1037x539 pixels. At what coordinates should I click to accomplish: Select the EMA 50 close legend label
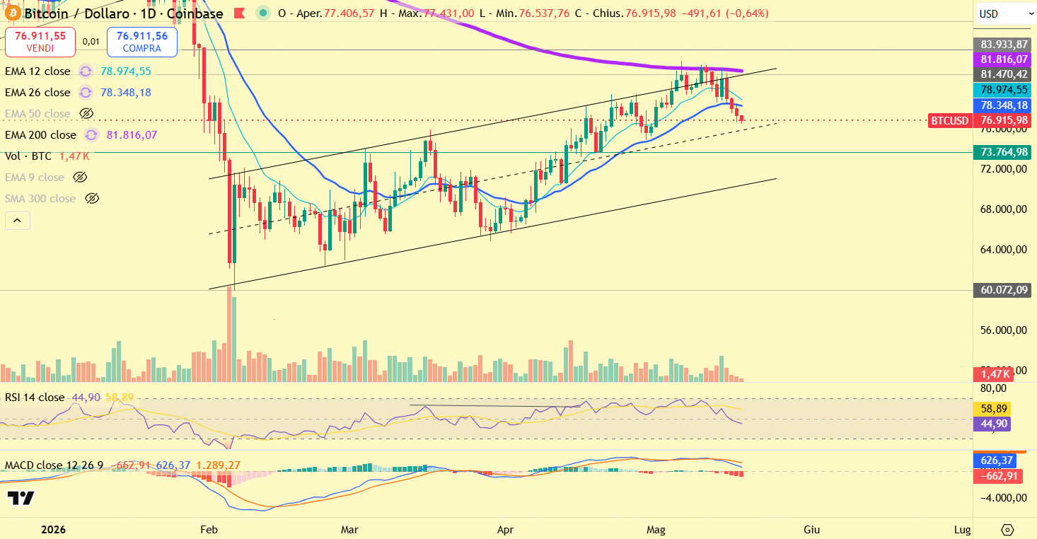[x=37, y=114]
